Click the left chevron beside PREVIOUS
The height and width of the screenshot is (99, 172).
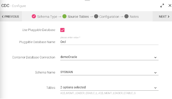[x=3, y=17]
